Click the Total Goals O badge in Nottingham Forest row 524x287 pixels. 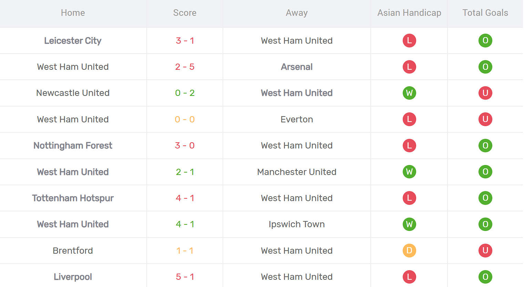(485, 145)
